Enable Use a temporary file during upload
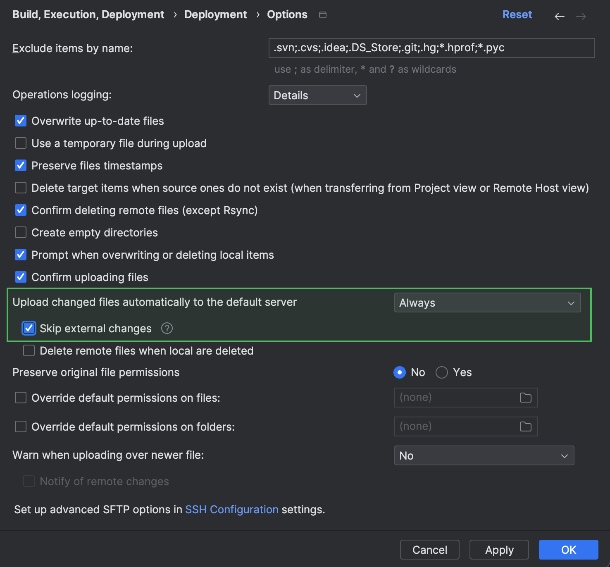The image size is (610, 567). [20, 143]
